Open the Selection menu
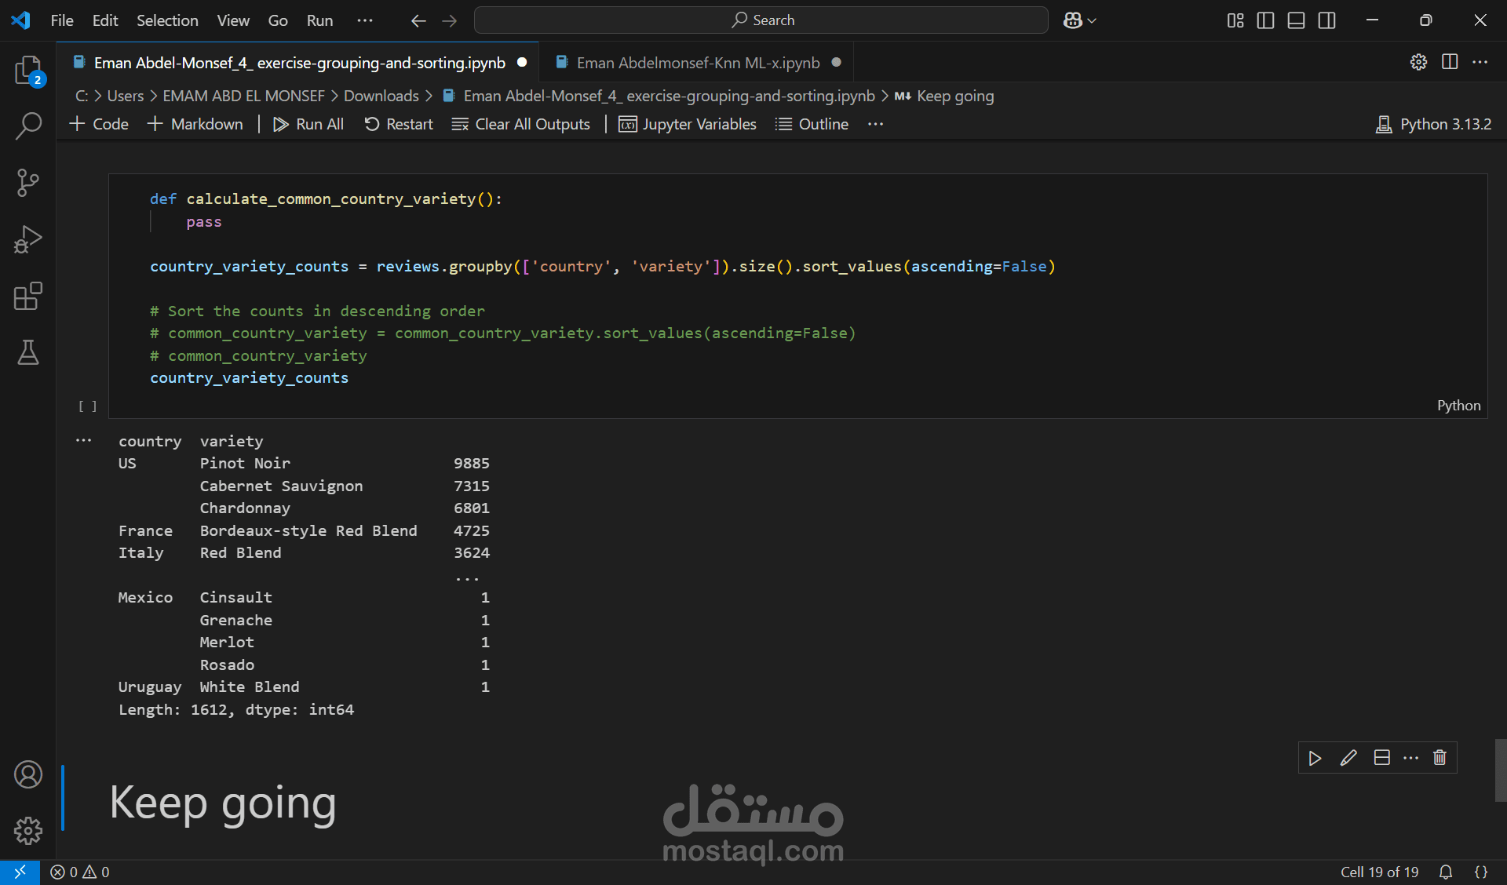 pyautogui.click(x=167, y=20)
